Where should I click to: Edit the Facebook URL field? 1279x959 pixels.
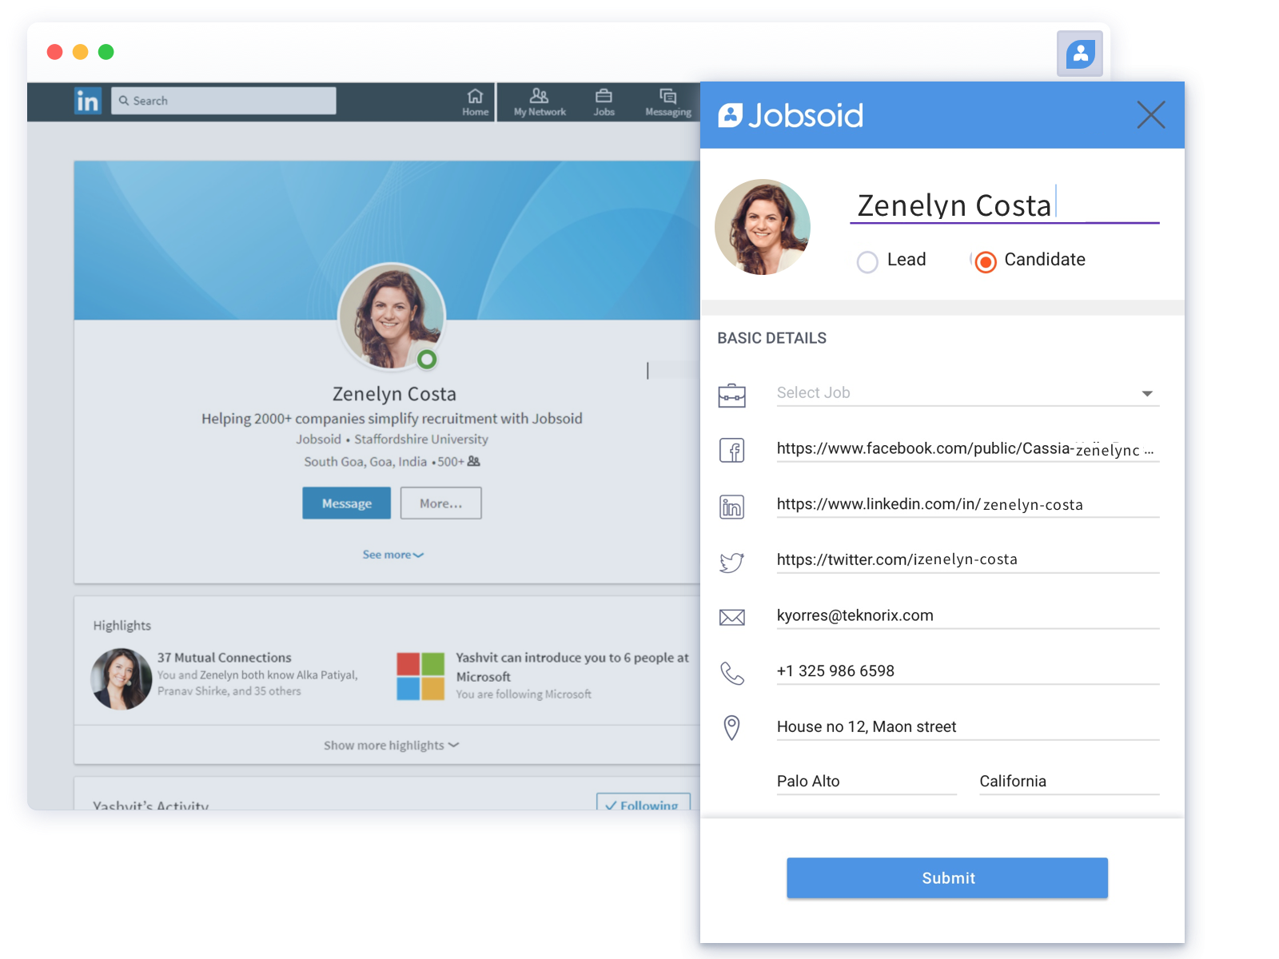click(x=968, y=449)
